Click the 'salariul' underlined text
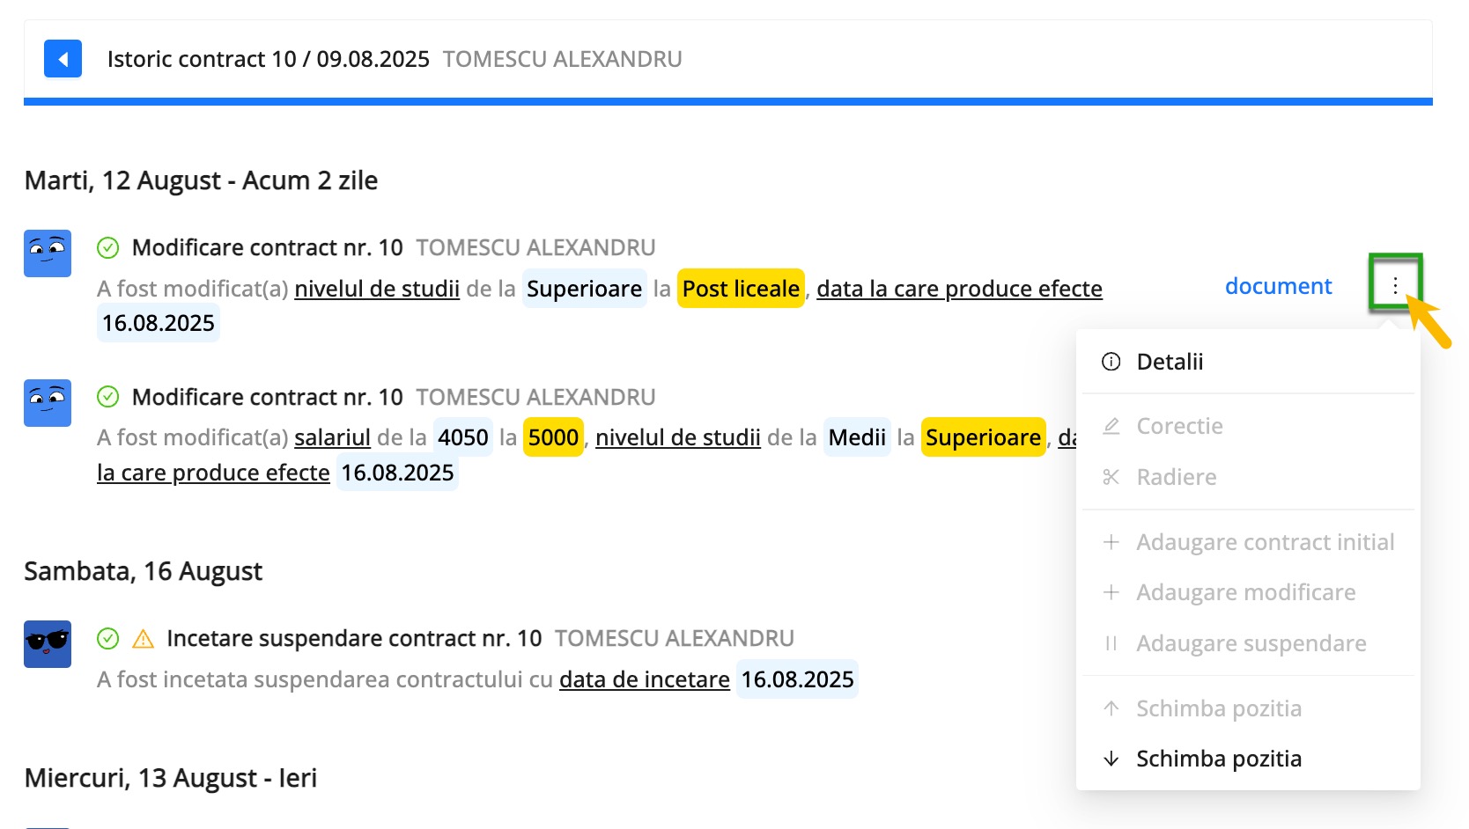Image resolution: width=1469 pixels, height=829 pixels. click(x=332, y=437)
